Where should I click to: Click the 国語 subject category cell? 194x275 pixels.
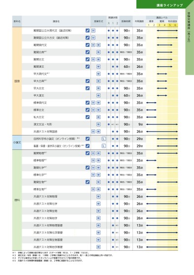point(17,81)
